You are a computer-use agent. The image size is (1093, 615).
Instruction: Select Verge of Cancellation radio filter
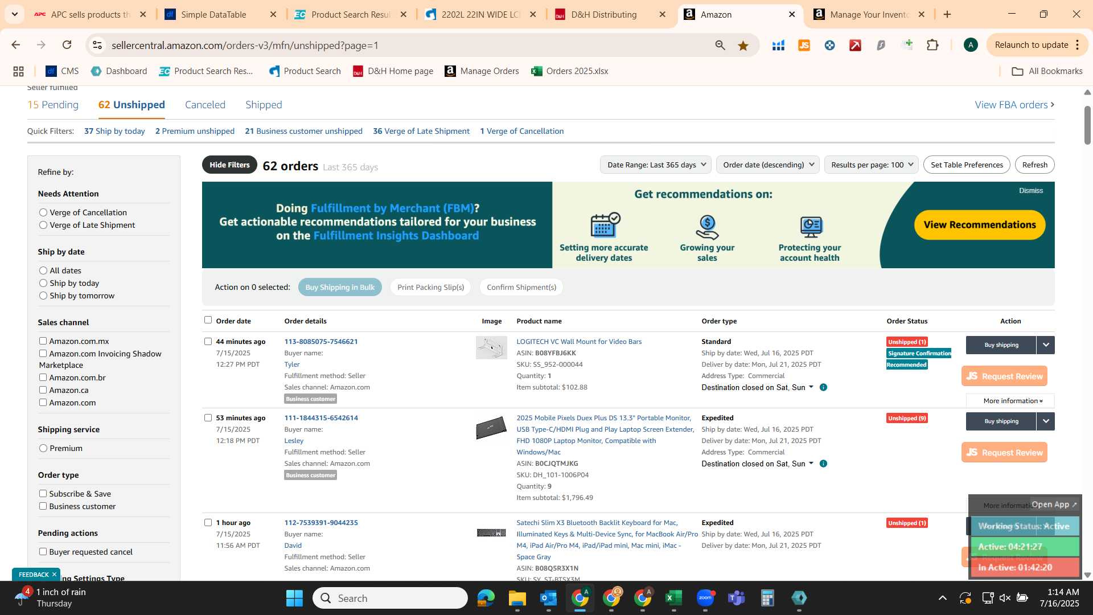(43, 212)
